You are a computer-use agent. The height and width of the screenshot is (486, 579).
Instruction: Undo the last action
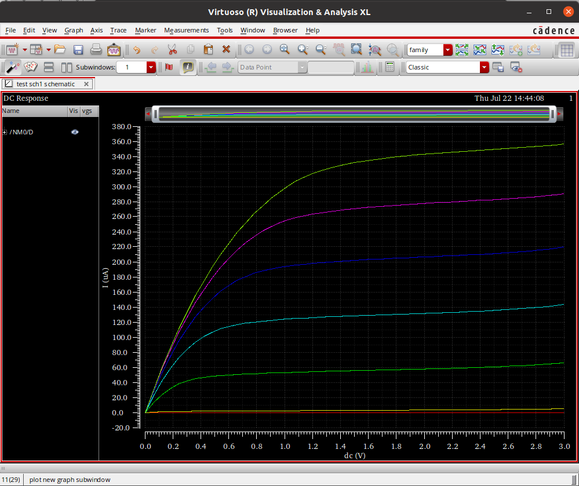pyautogui.click(x=137, y=49)
